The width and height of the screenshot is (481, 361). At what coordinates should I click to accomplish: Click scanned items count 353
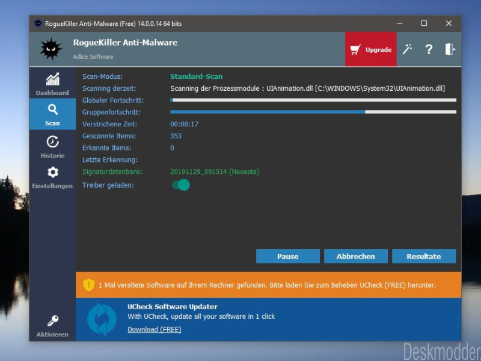[x=176, y=136]
